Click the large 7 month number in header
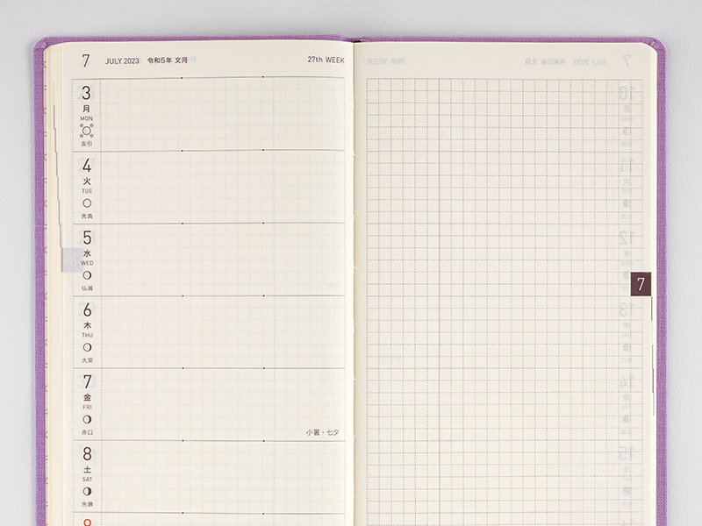Screen dimensions: 702x526 (86, 61)
